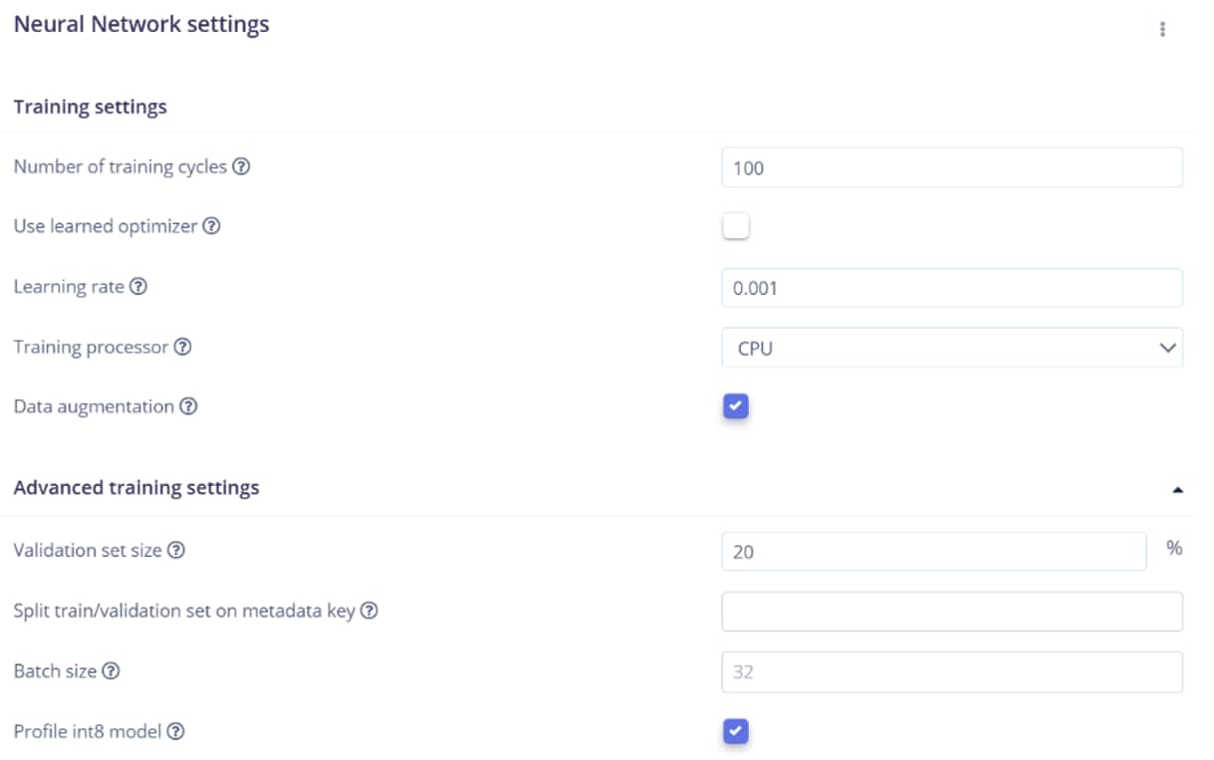Disable the Profile int8 model checkbox

coord(735,732)
